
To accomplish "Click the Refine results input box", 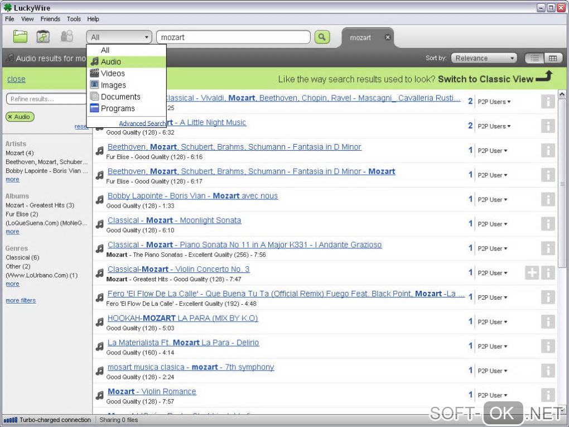I will click(46, 99).
